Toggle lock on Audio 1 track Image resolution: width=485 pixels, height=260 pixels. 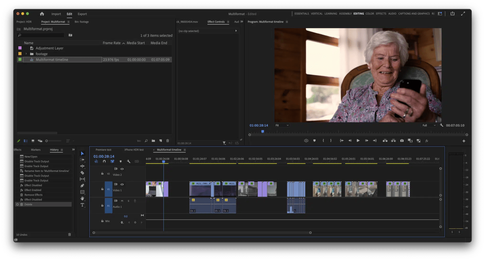(x=102, y=205)
